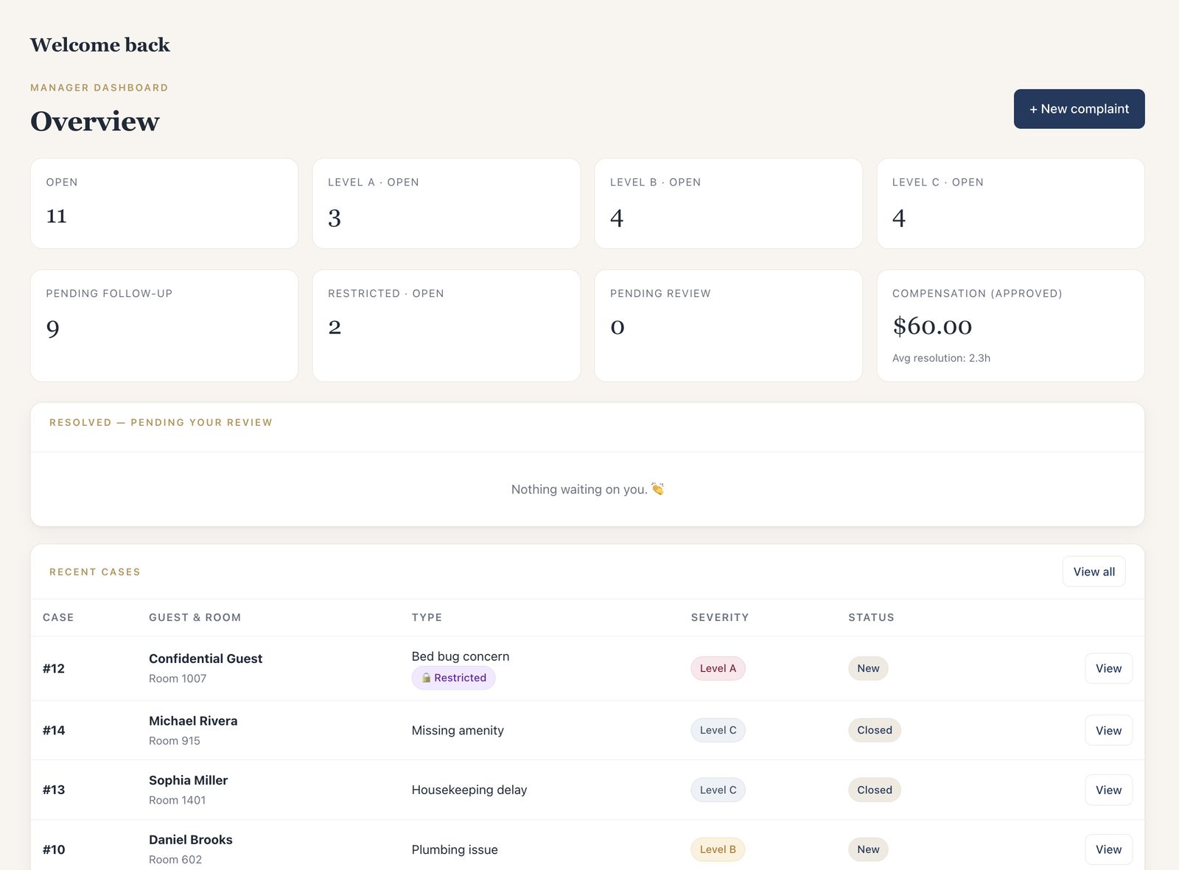Click the New complaint button
1179x870 pixels.
click(1079, 109)
